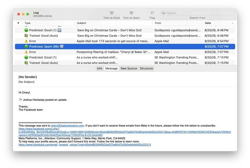Viewport: 250px width, 168px height.
Task: Open the cheryl@bakerstreetinn.com email link
Action: [67, 126]
